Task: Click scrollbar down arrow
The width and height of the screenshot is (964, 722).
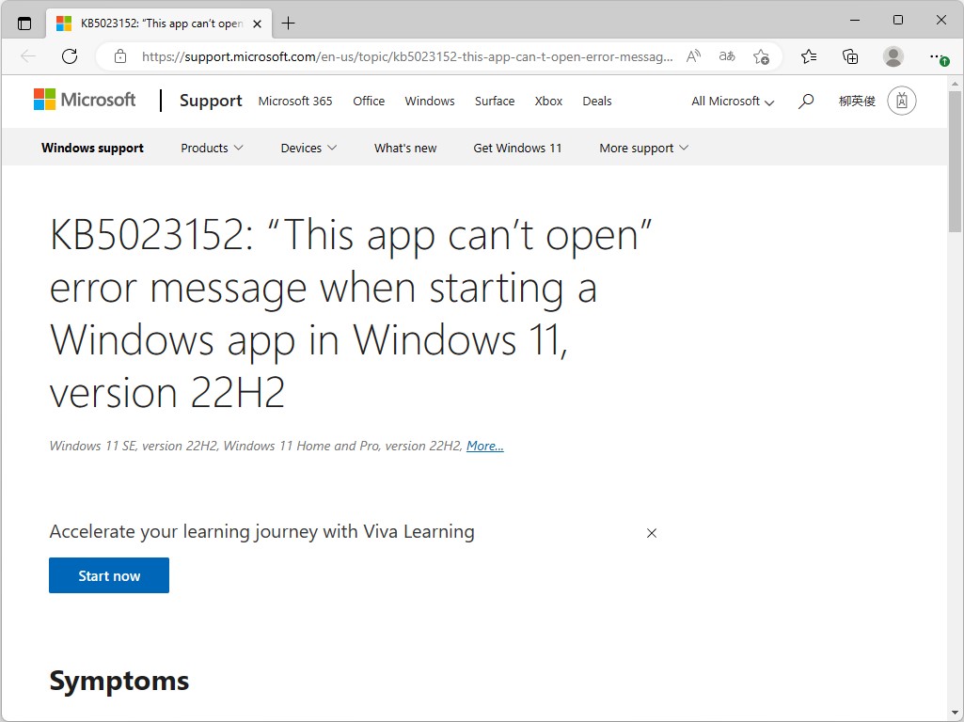Action: [x=955, y=713]
